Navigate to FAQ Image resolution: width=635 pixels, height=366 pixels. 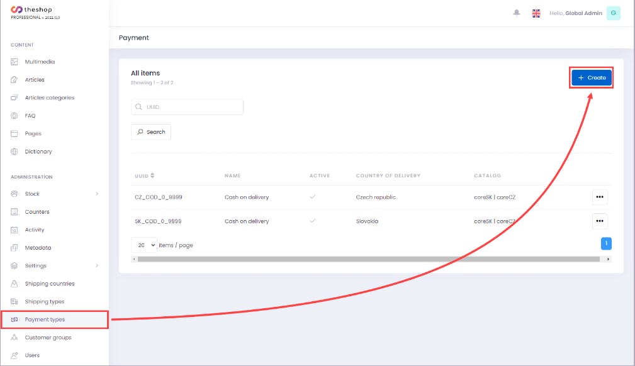pos(30,116)
